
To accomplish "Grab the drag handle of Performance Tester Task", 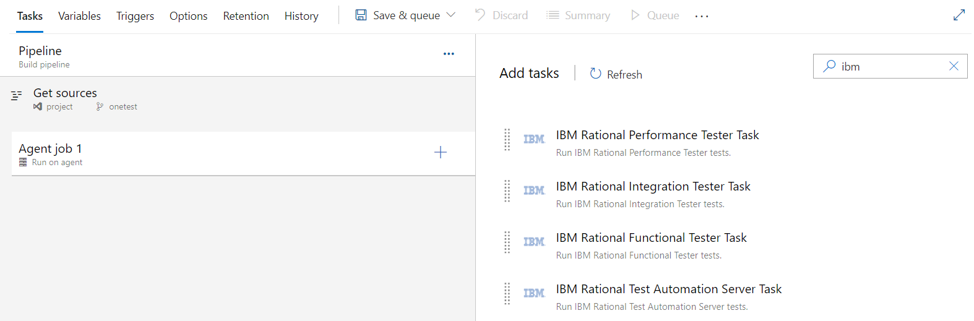I will [x=507, y=140].
